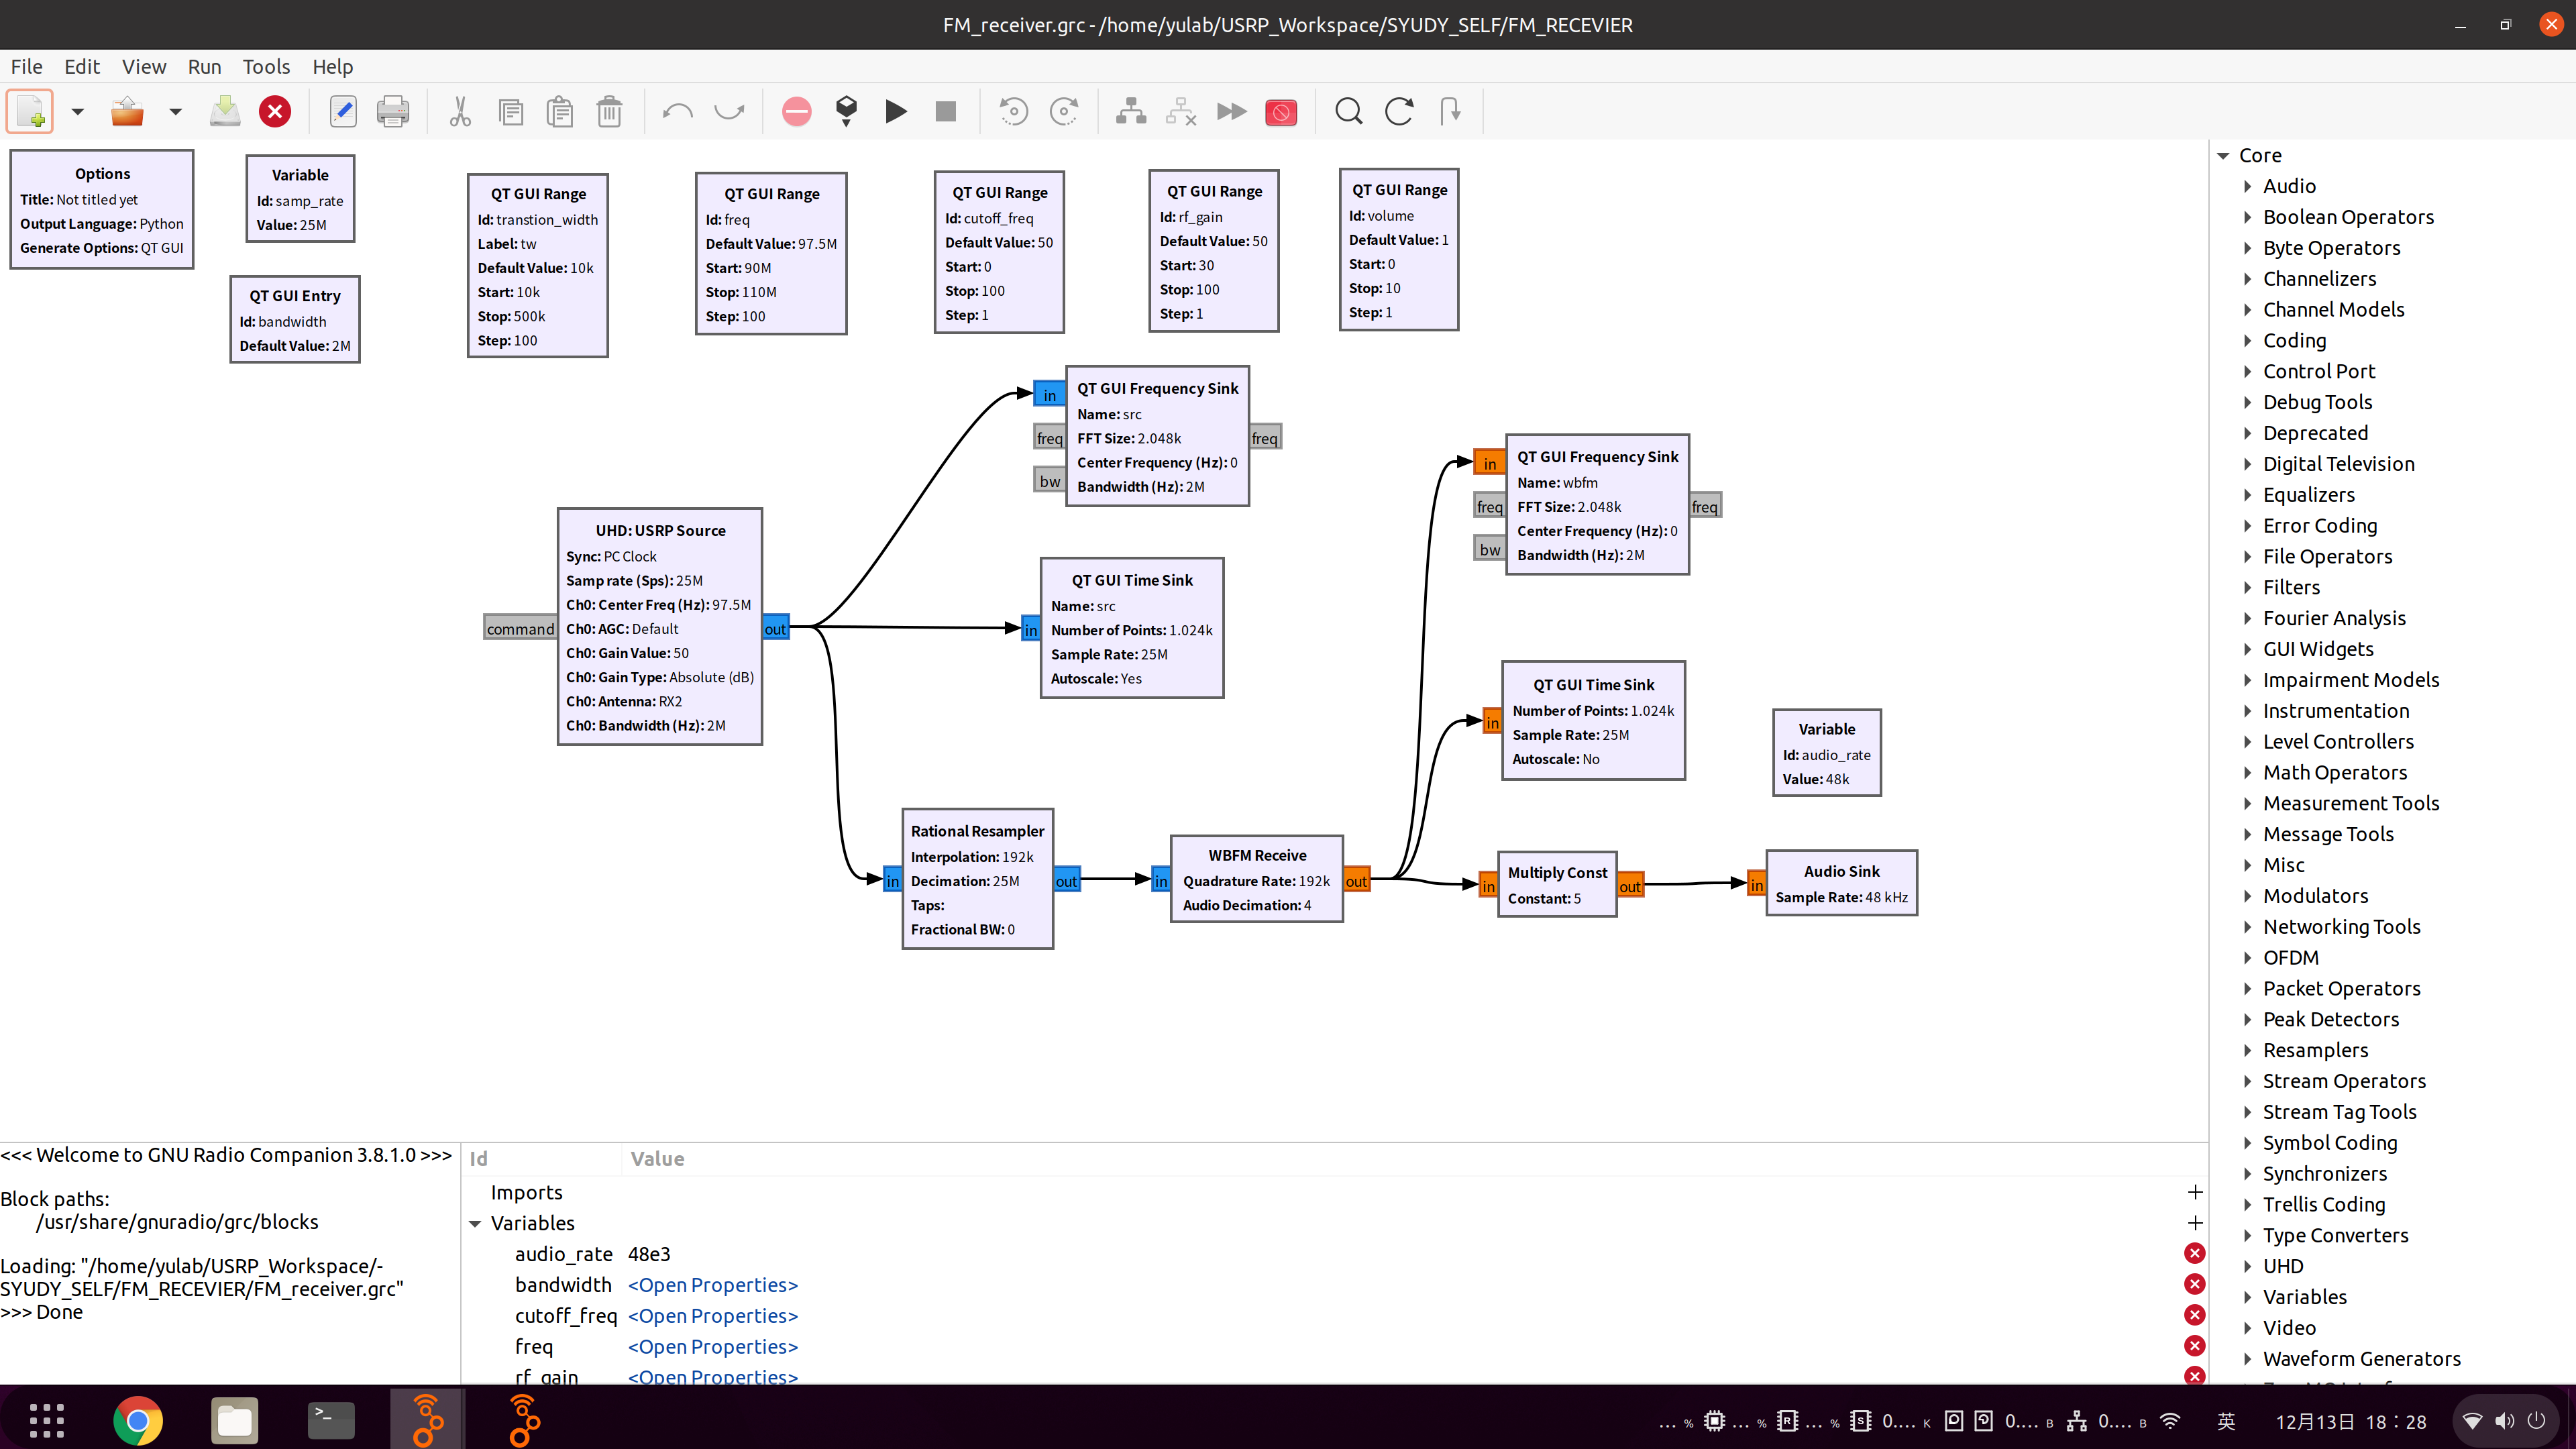The height and width of the screenshot is (1449, 2576).
Task: Toggle the red hide-disabled-blocks icon
Action: tap(1280, 111)
